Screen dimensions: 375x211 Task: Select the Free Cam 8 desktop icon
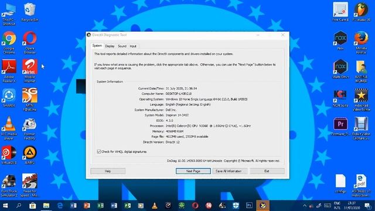coord(340,12)
